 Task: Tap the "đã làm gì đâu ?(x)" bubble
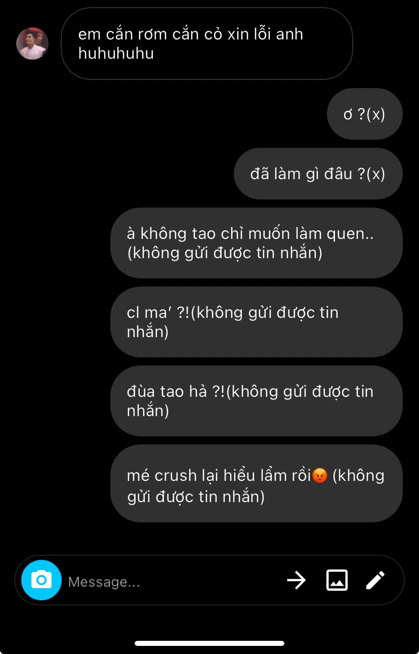click(x=318, y=174)
